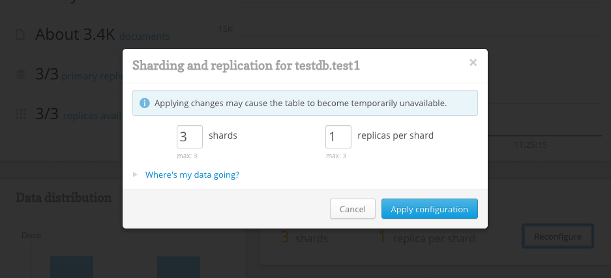The height and width of the screenshot is (278, 611).
Task: Focus the replicas per shard number field
Action: [338, 137]
